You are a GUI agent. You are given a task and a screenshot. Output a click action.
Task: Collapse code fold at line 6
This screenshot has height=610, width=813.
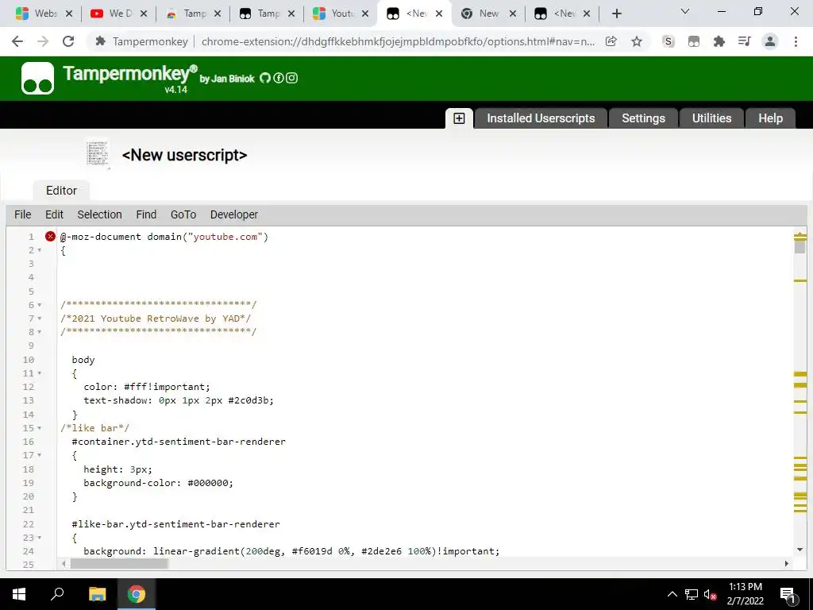[40, 305]
